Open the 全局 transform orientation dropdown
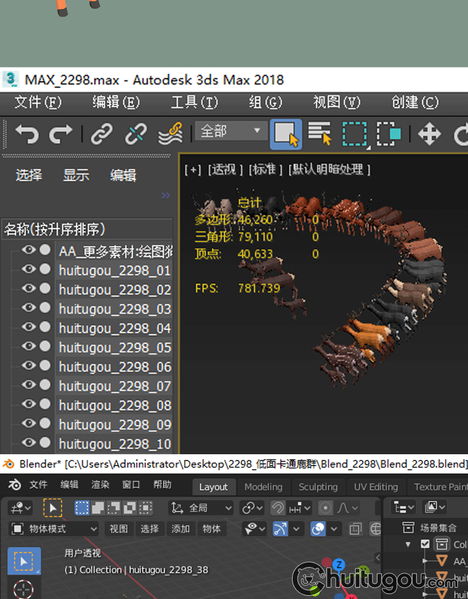468x599 pixels. 201,508
